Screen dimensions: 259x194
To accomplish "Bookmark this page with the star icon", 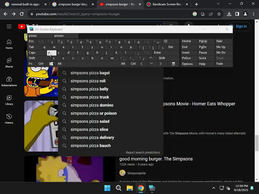I will 219,14.
